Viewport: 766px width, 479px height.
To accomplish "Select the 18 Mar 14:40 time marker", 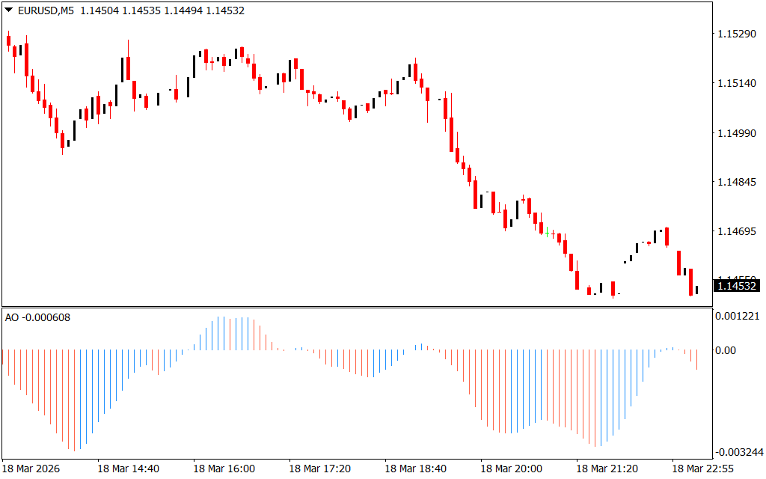I will point(128,469).
